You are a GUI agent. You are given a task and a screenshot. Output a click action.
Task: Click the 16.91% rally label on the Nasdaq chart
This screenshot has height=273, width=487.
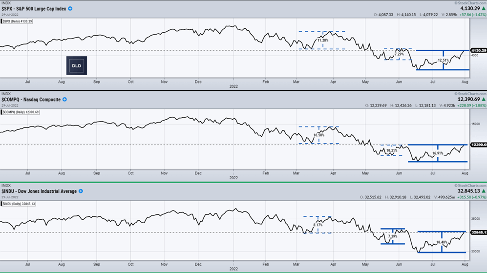pyautogui.click(x=438, y=153)
